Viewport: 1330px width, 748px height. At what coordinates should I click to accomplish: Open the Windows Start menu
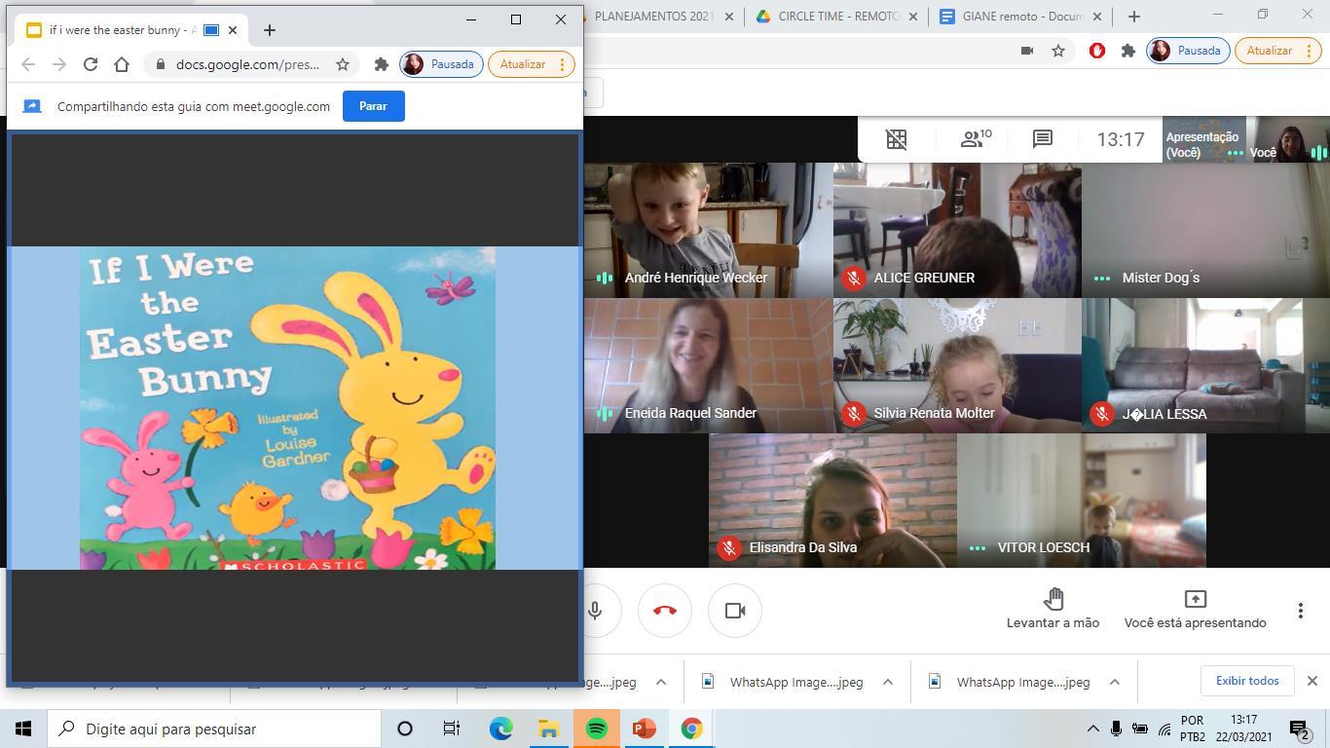click(23, 729)
